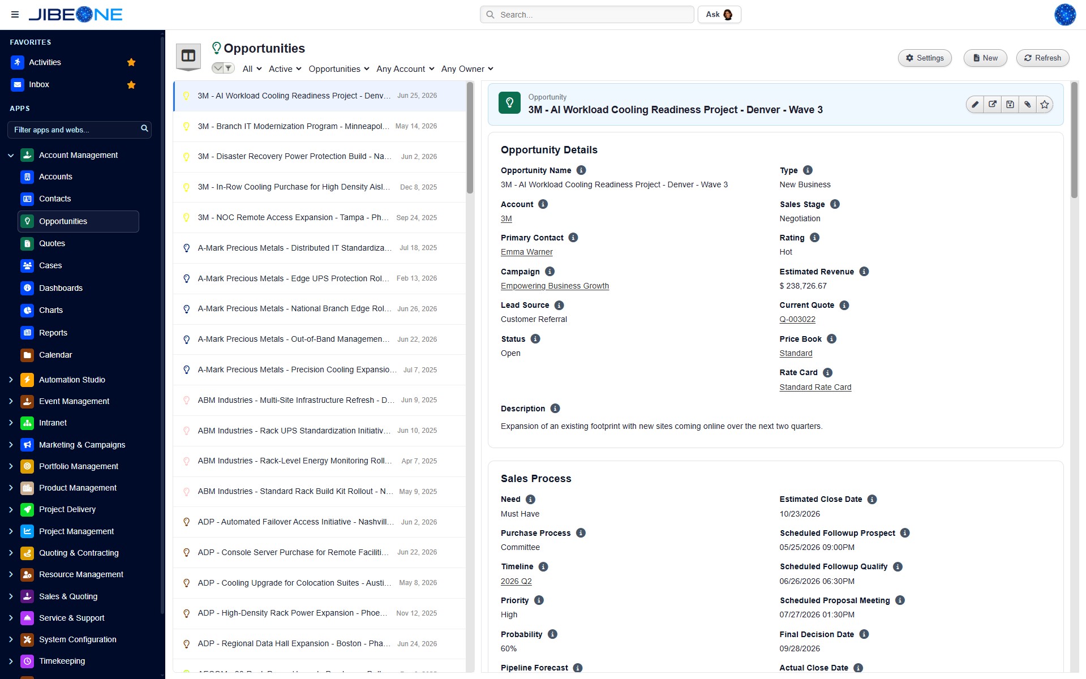Click the global Search field
1086x679 pixels.
click(587, 15)
